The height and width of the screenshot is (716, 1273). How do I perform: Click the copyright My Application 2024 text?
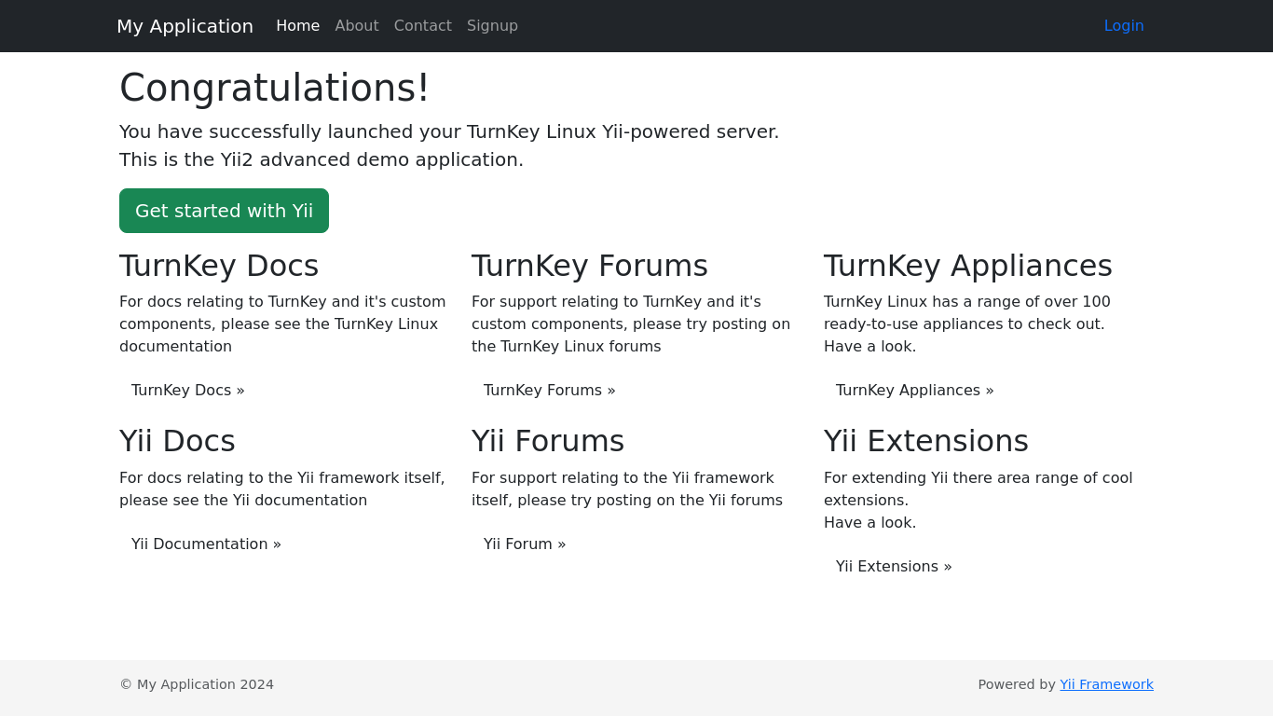197,684
